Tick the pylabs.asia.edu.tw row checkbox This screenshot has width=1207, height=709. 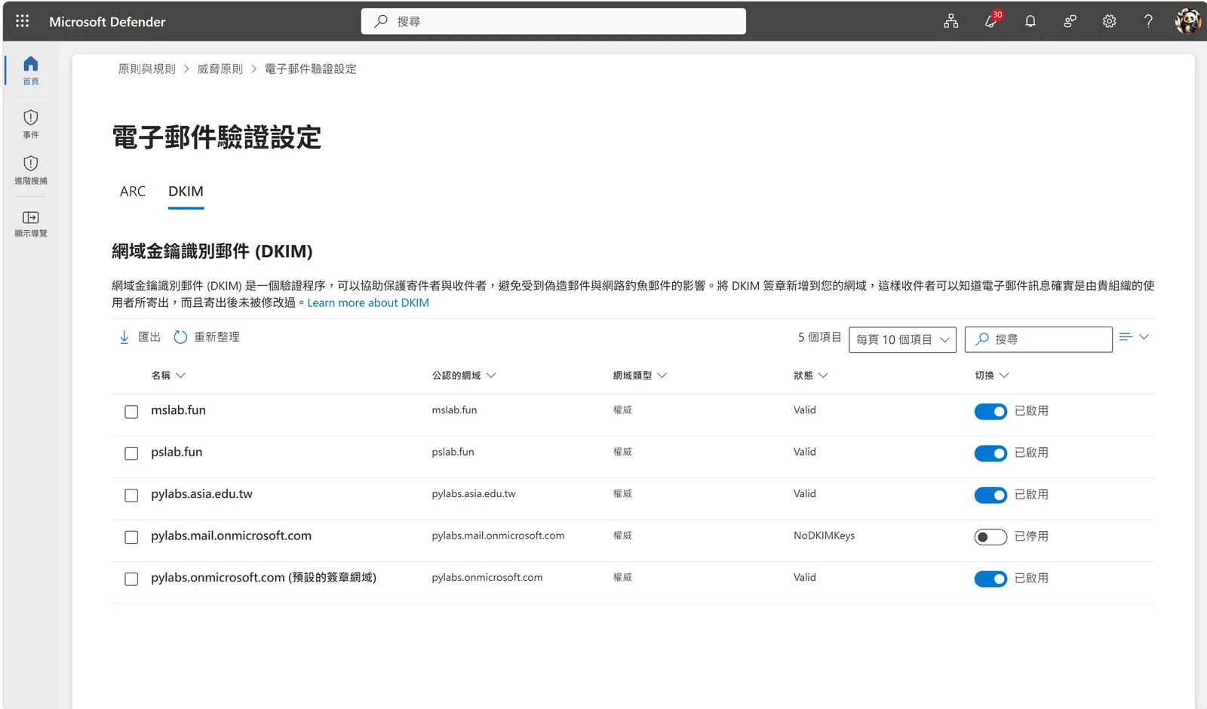(x=131, y=496)
